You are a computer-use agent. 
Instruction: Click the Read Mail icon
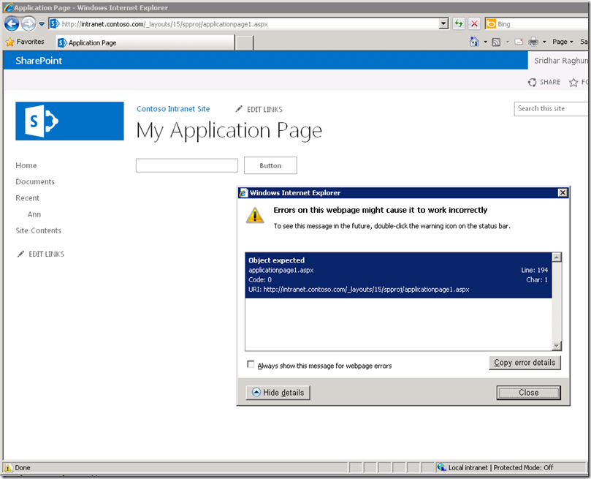[x=519, y=42]
